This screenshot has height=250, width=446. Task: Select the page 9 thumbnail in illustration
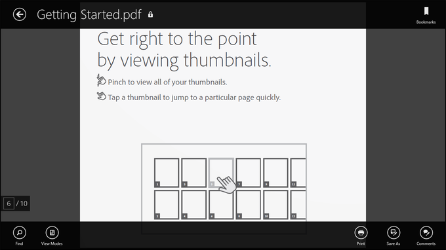275,173
